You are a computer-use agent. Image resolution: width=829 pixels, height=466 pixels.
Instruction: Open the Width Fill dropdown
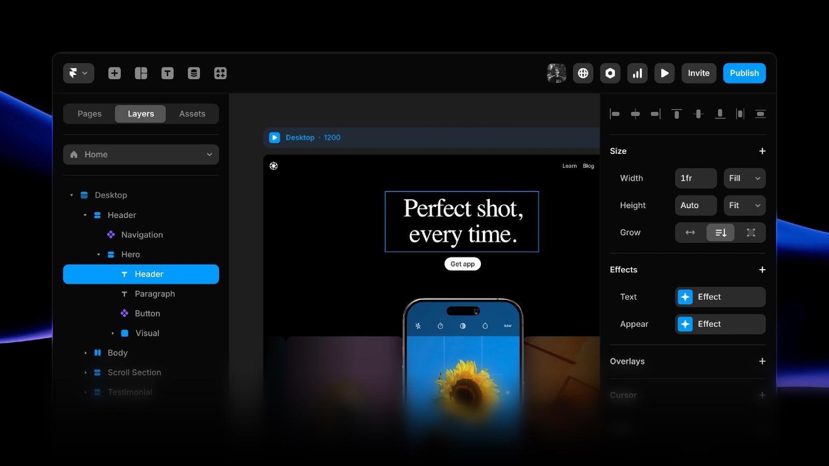[x=744, y=178]
